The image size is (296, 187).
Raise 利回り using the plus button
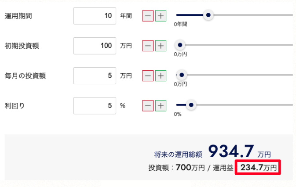161,105
